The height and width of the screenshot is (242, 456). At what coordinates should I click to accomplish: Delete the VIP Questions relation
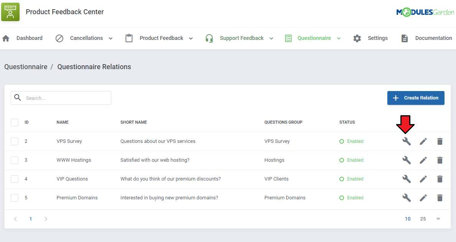tap(440, 179)
